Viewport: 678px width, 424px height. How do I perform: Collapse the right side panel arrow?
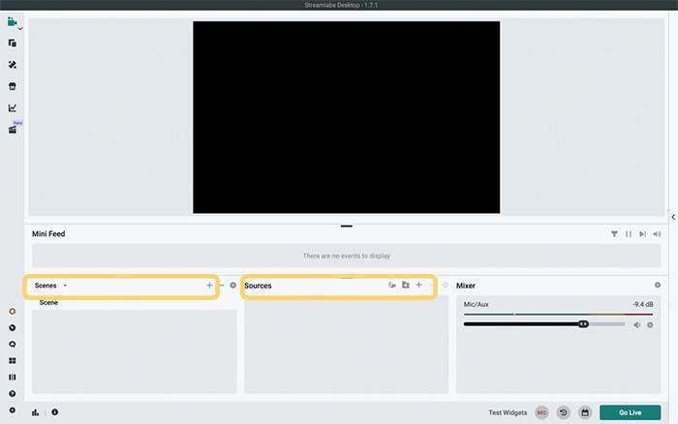[x=673, y=217]
